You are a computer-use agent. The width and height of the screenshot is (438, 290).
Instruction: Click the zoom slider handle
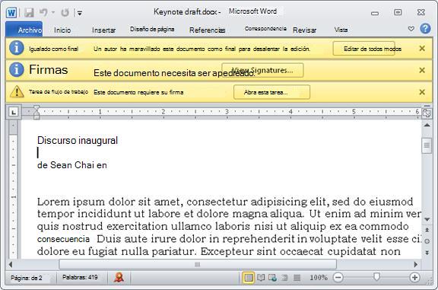[376, 276]
